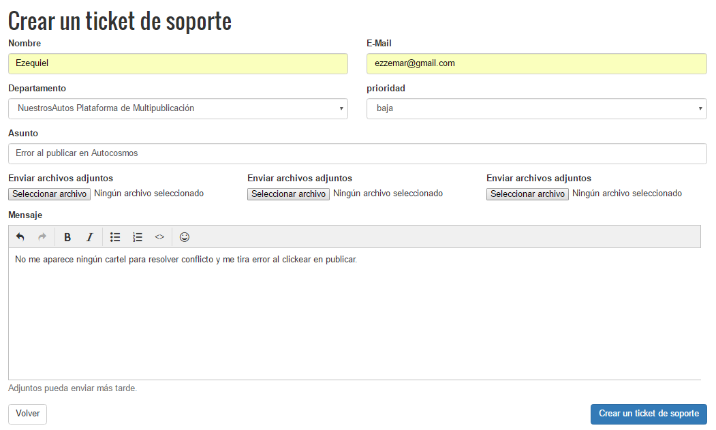This screenshot has width=716, height=430.
Task: Click into the Nombre field containing Ezequiel
Action: [x=178, y=63]
